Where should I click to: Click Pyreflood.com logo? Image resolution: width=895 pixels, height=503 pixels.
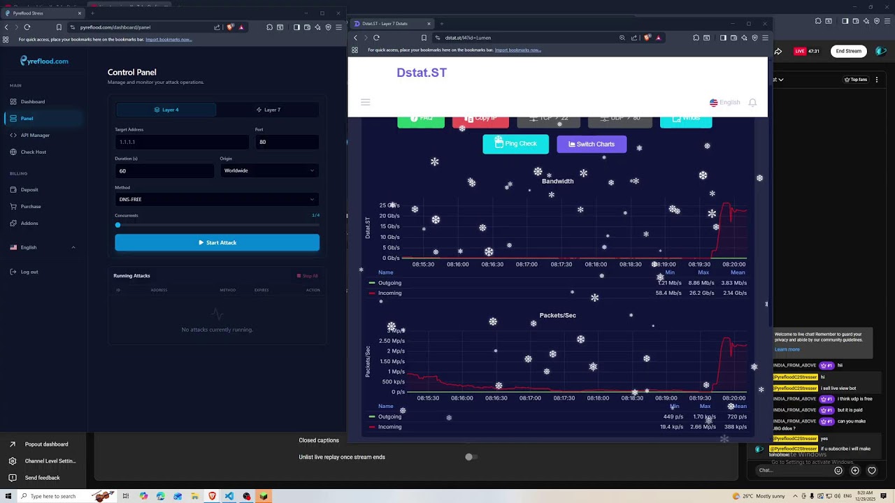pos(44,61)
